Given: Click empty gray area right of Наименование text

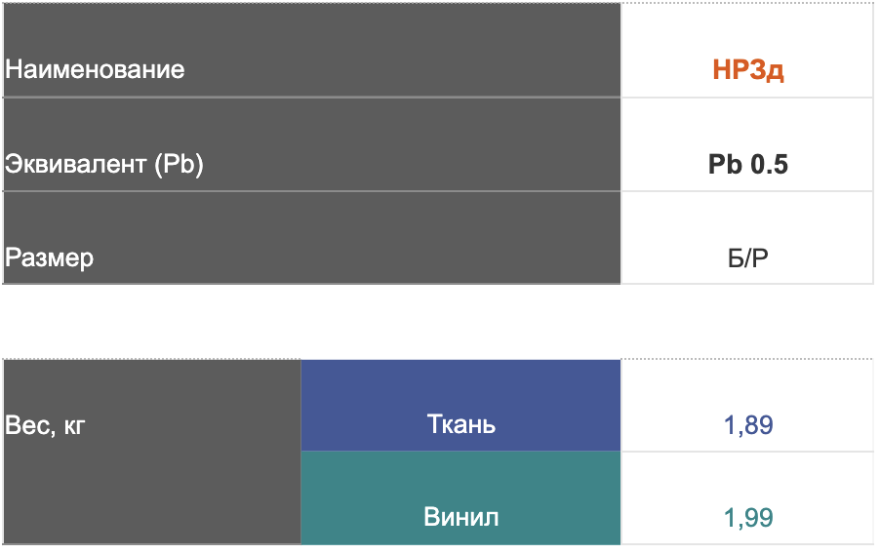Looking at the screenshot, I should [x=401, y=69].
